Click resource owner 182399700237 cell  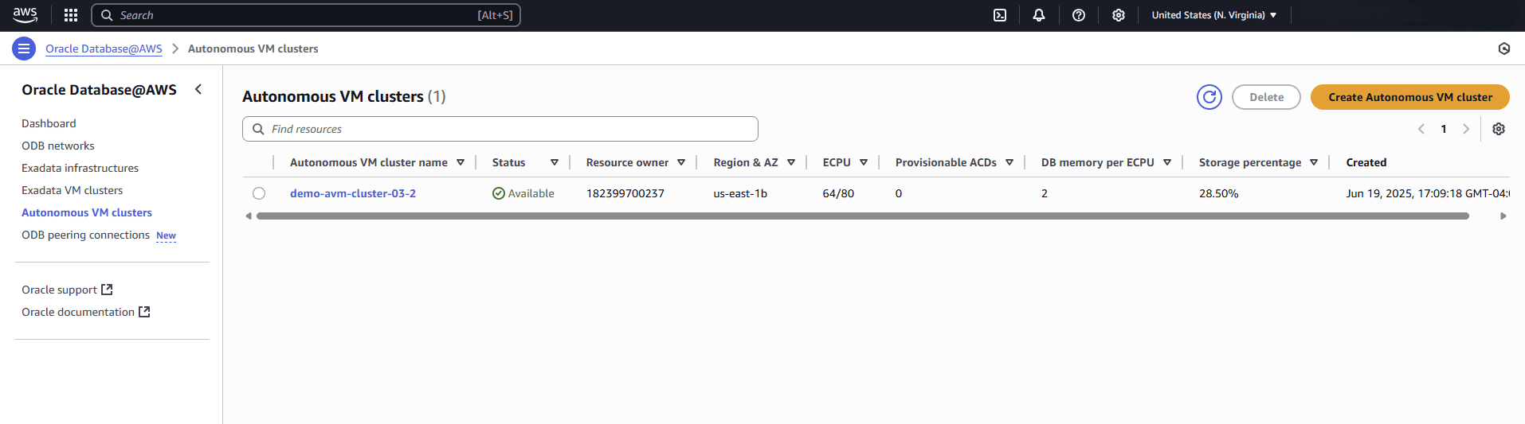[x=625, y=193]
